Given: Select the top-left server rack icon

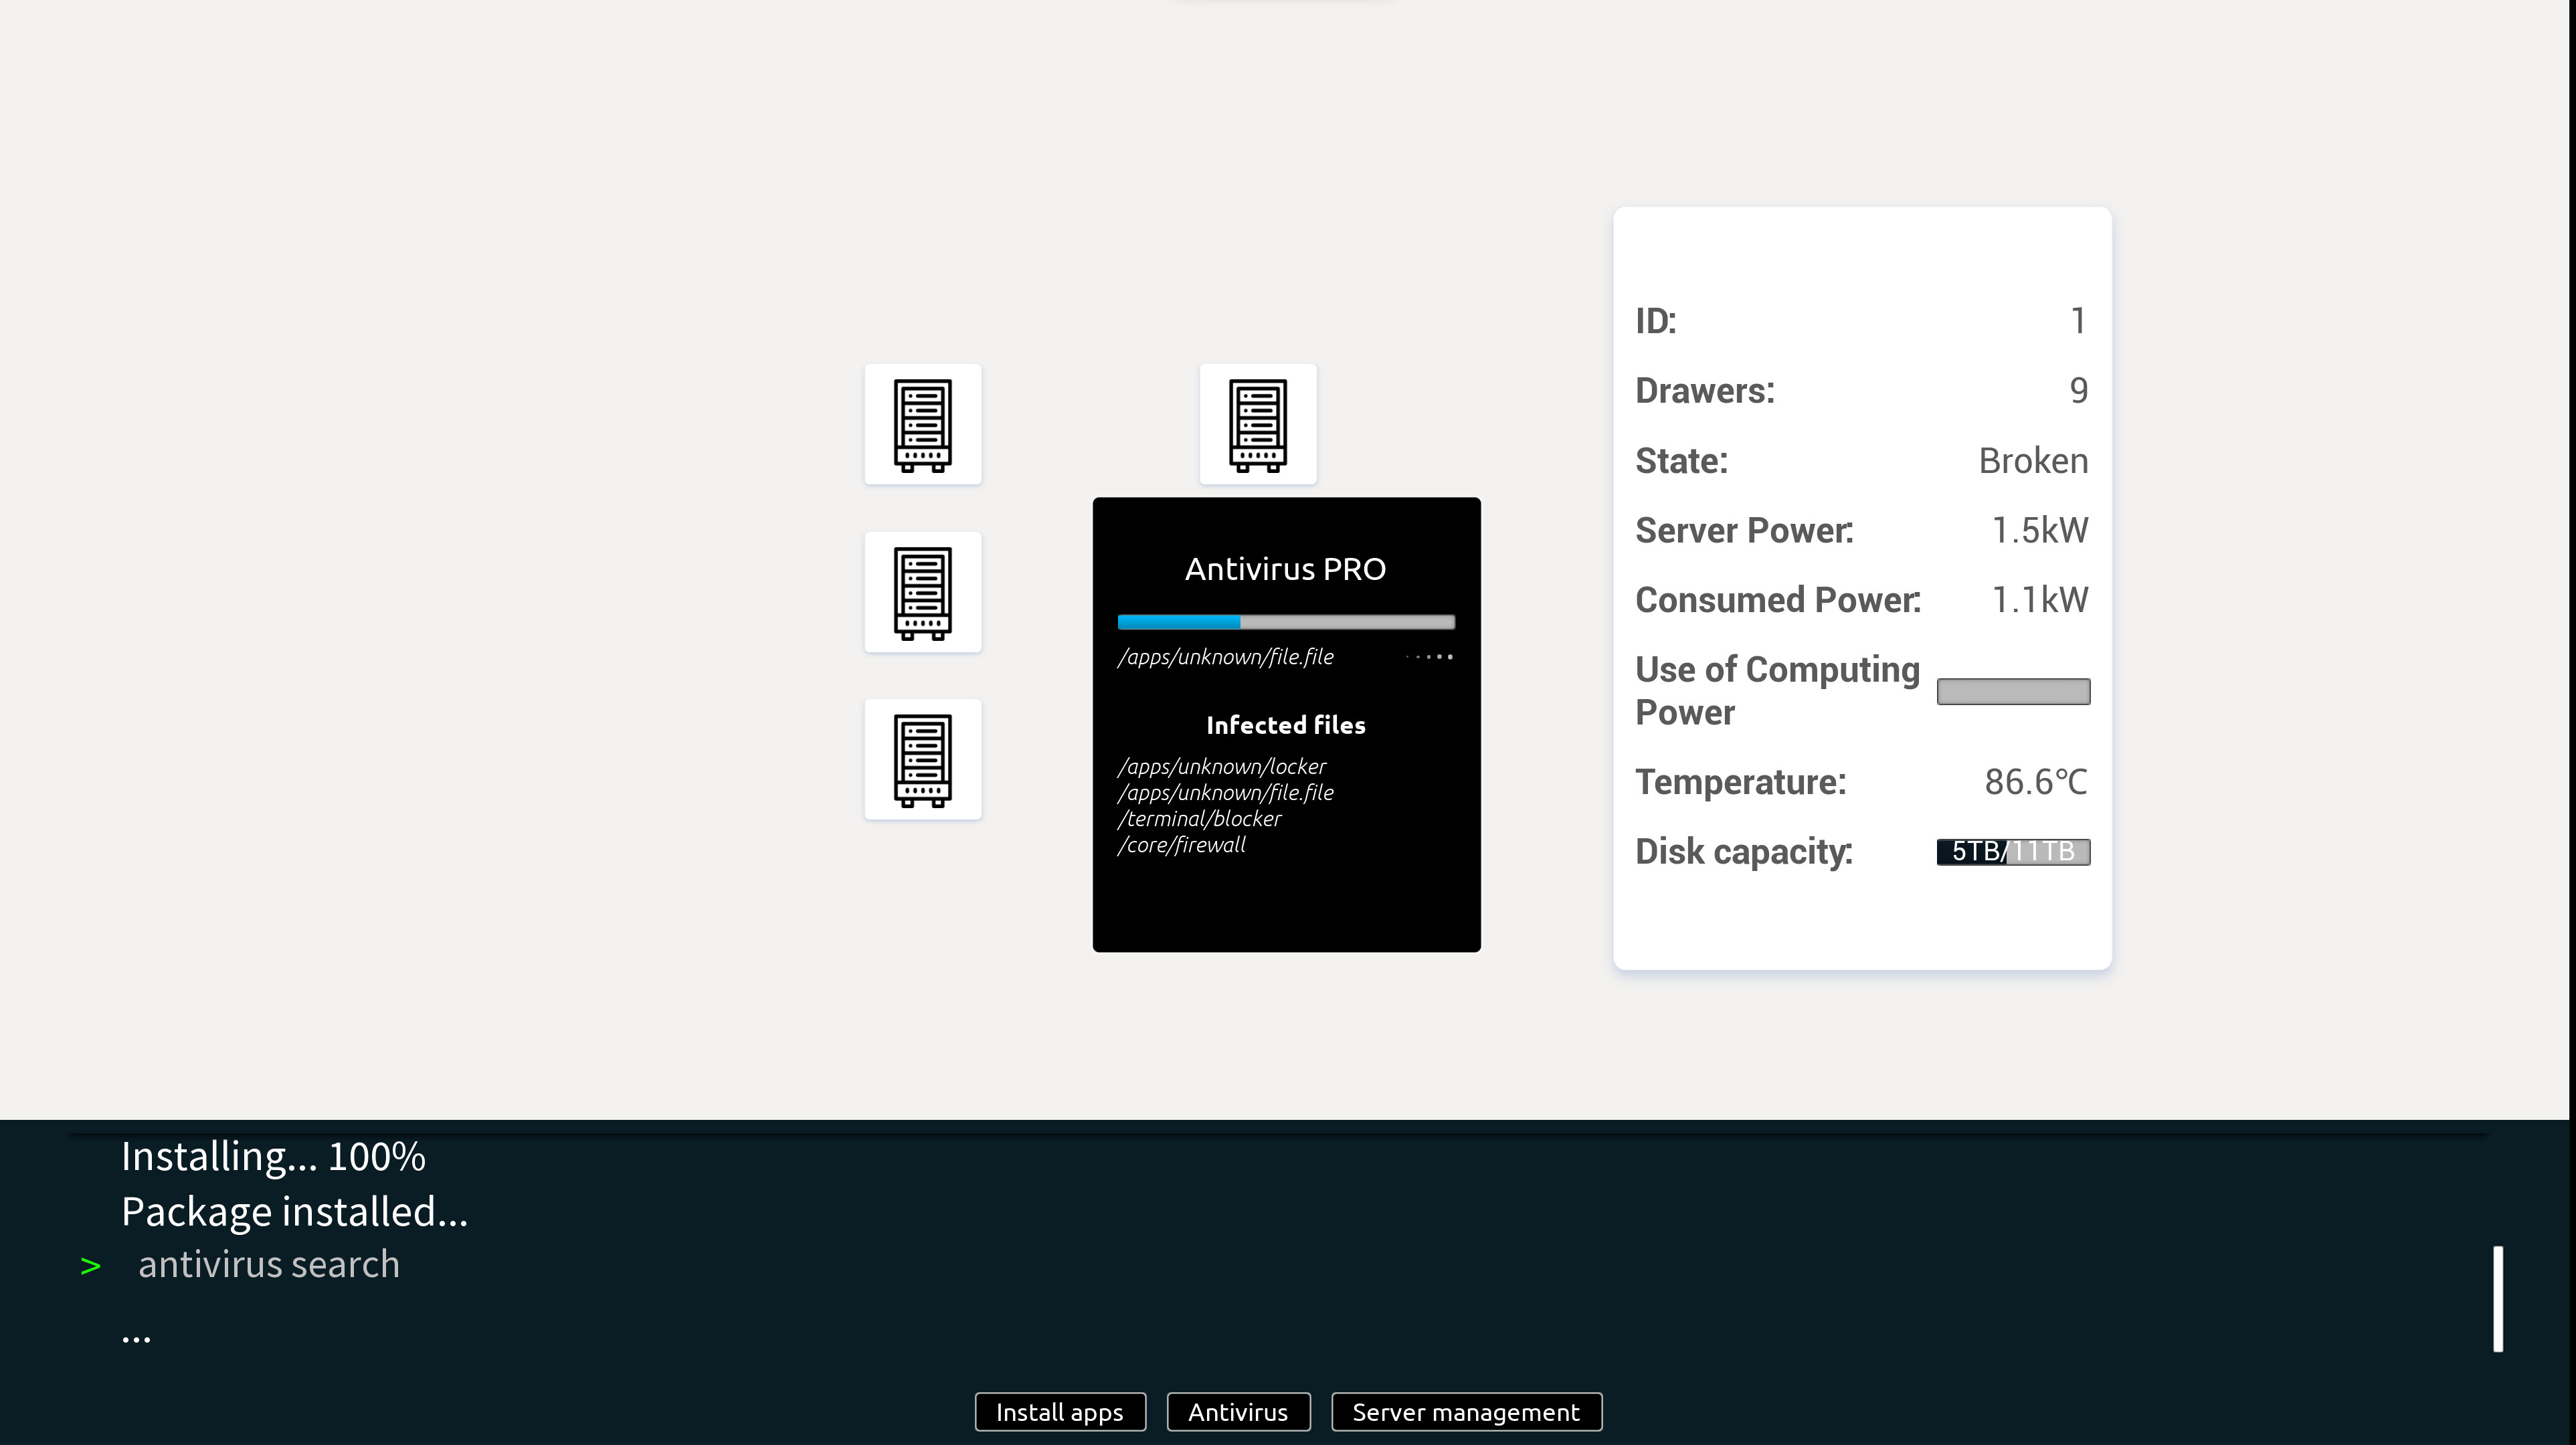Looking at the screenshot, I should (x=922, y=424).
